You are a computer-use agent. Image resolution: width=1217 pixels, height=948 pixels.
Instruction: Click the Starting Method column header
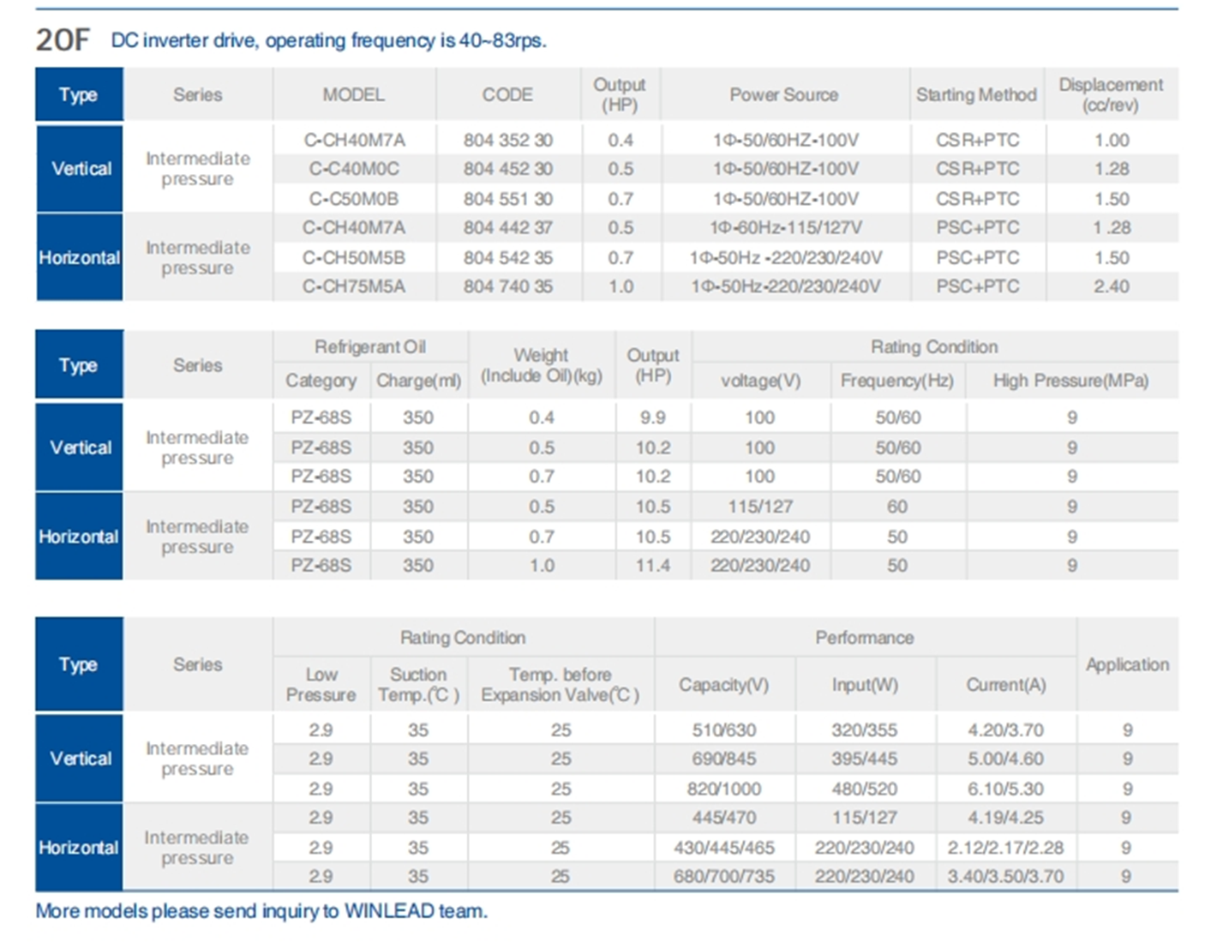coord(976,94)
